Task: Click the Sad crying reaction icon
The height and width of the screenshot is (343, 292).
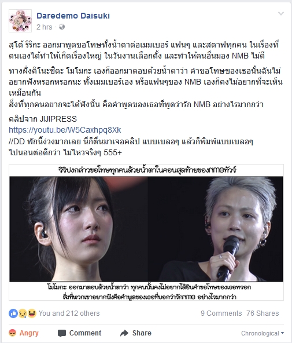Action: coord(23,313)
